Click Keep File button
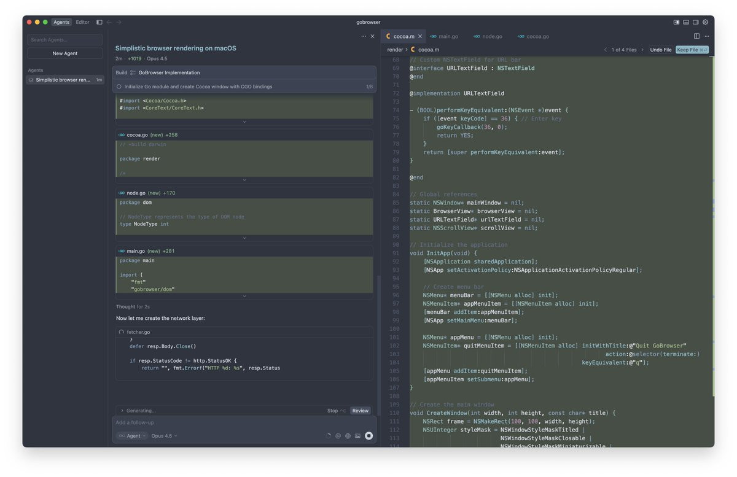Image resolution: width=737 pixels, height=477 pixels. (x=692, y=50)
